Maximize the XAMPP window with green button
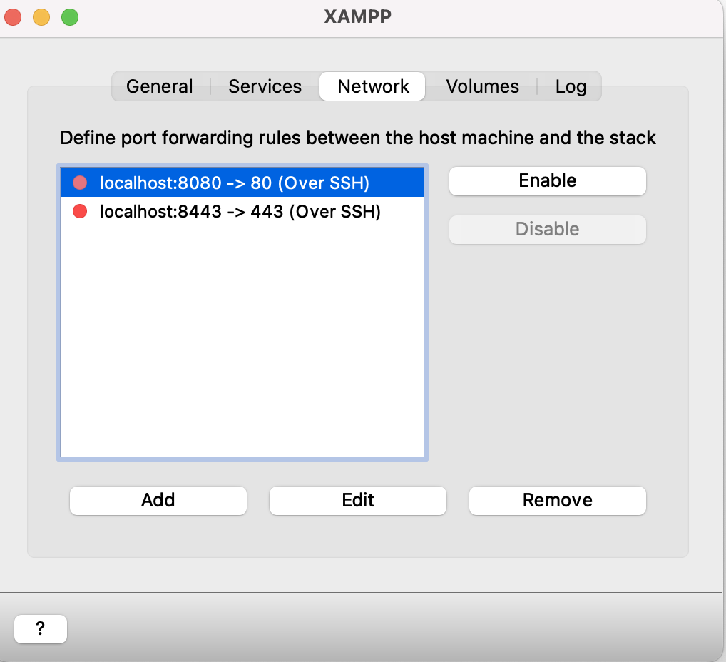This screenshot has width=726, height=662. (x=70, y=18)
